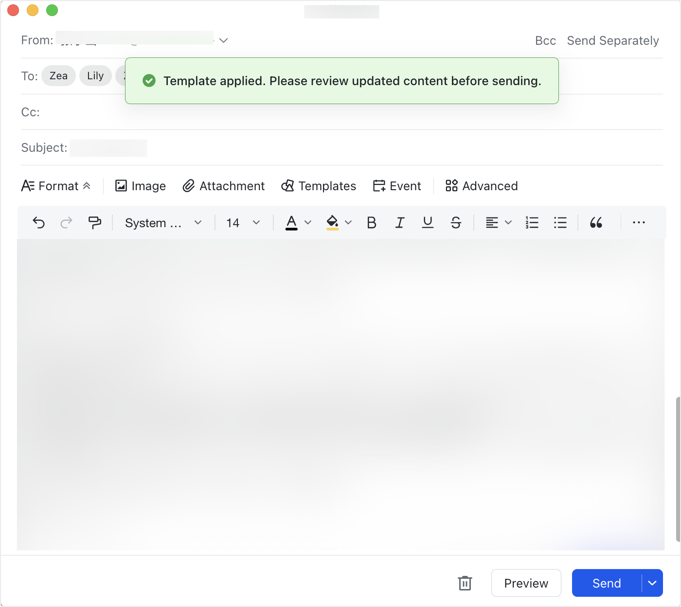
Task: Click the Bcc link
Action: tap(545, 41)
